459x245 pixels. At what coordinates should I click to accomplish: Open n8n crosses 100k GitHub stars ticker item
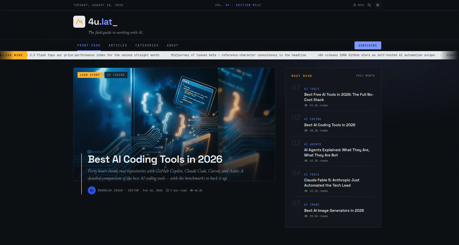pos(376,55)
